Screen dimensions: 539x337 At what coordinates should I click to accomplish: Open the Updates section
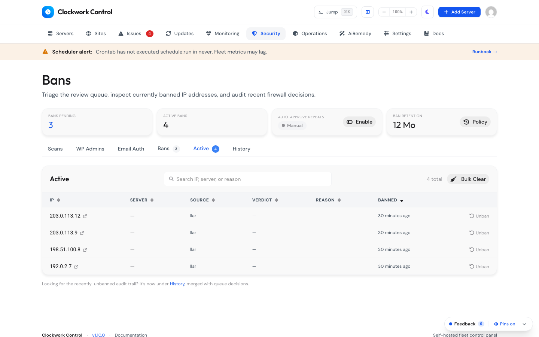pyautogui.click(x=180, y=34)
